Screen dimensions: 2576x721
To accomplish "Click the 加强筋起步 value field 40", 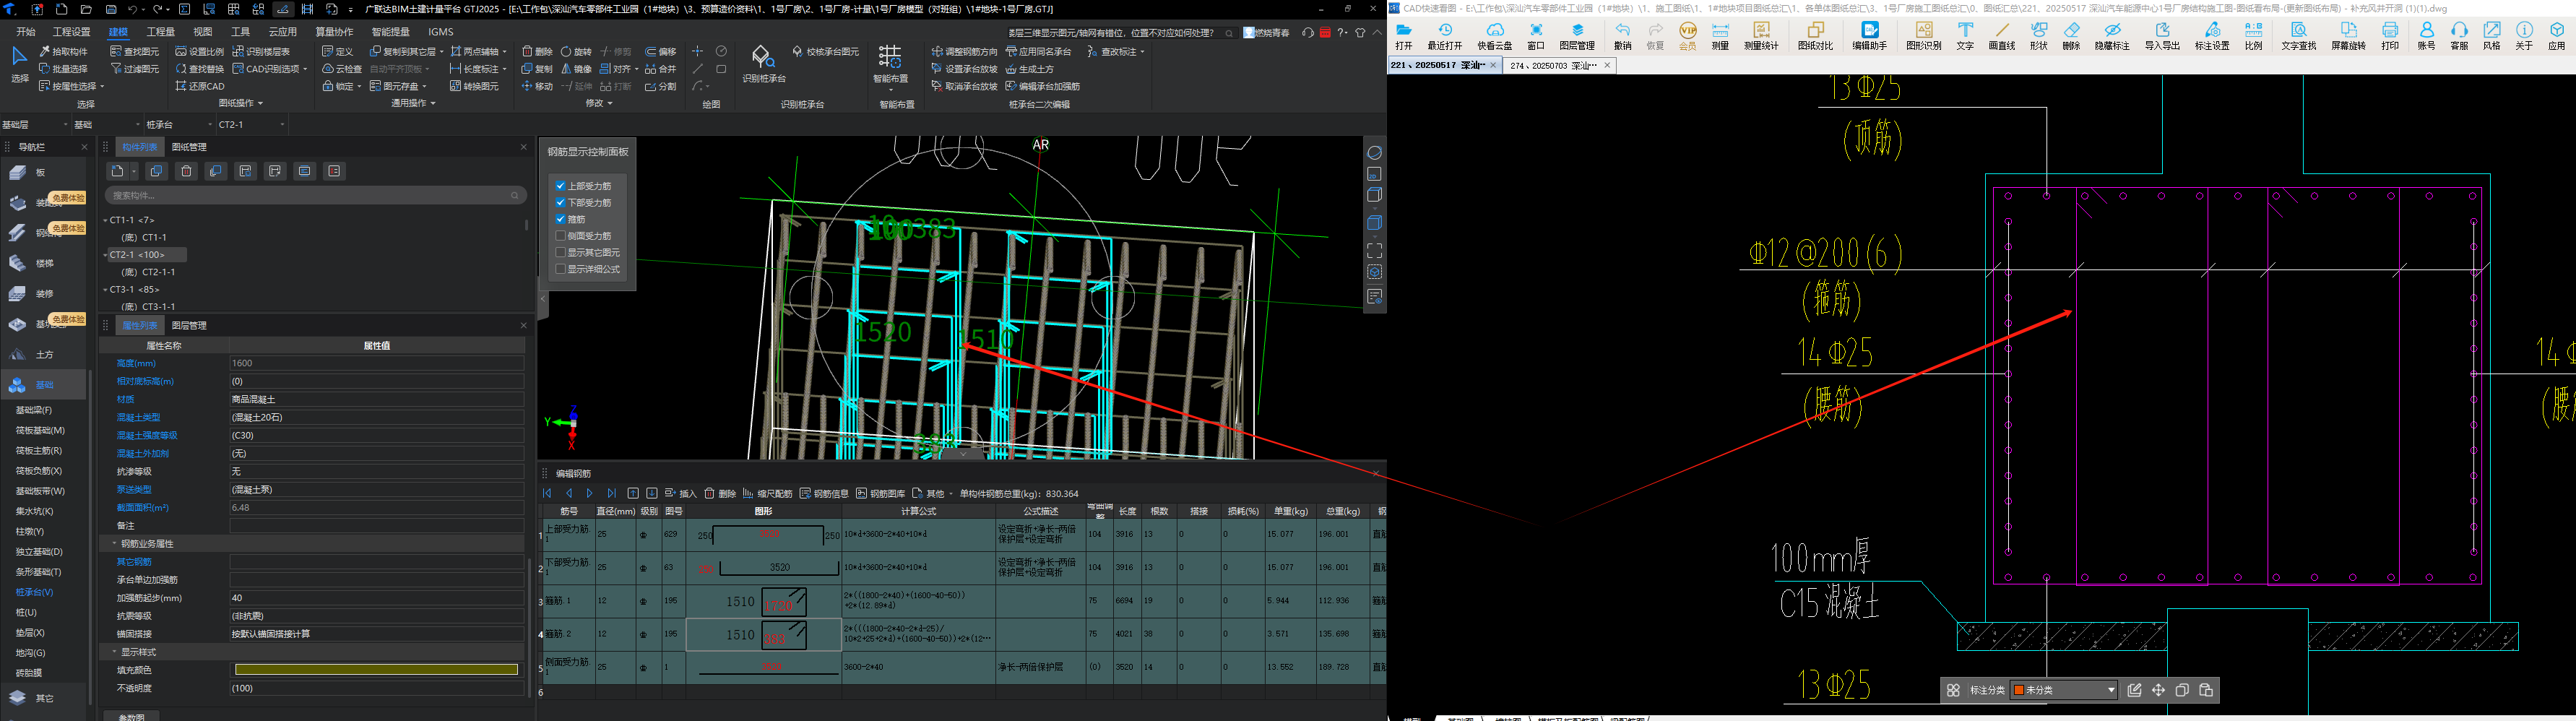I will [x=376, y=598].
